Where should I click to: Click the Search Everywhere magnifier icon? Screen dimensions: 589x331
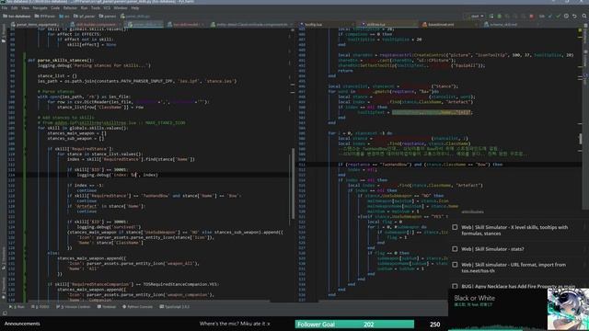(x=584, y=17)
